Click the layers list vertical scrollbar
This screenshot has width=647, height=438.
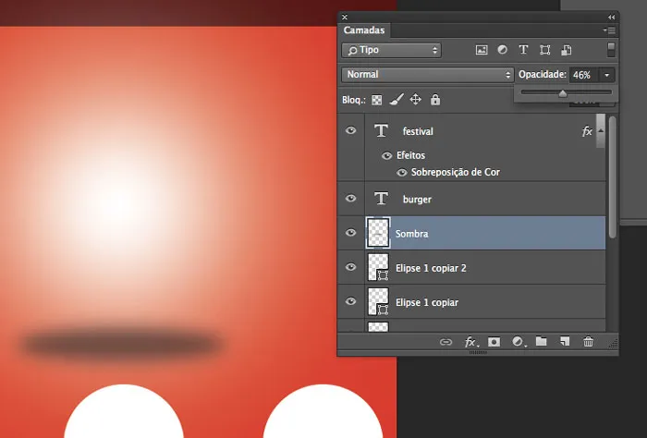pos(612,177)
